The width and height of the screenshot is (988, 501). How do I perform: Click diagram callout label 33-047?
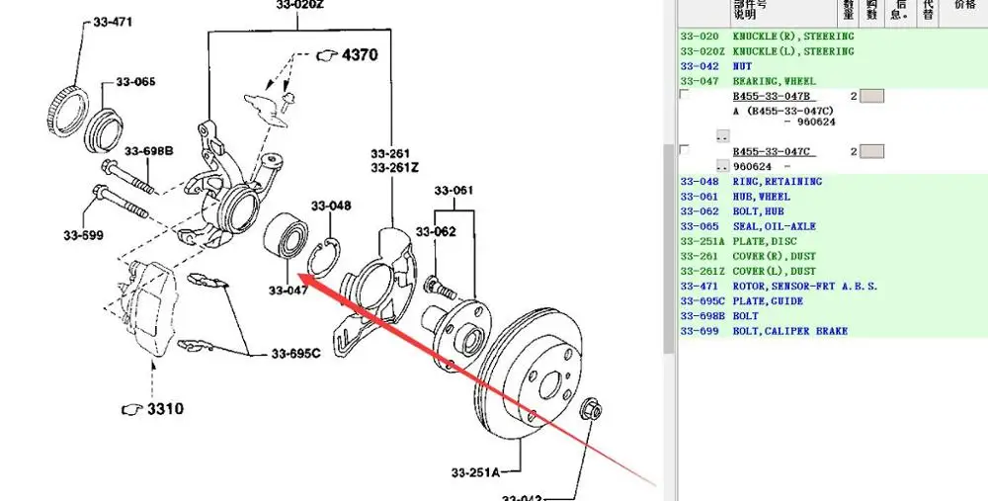288,291
